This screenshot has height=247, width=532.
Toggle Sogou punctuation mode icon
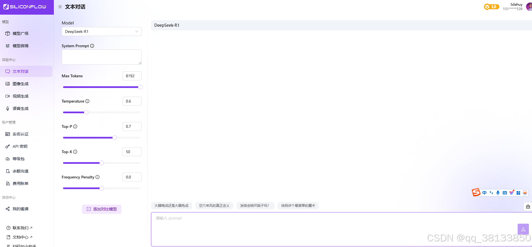point(491,193)
